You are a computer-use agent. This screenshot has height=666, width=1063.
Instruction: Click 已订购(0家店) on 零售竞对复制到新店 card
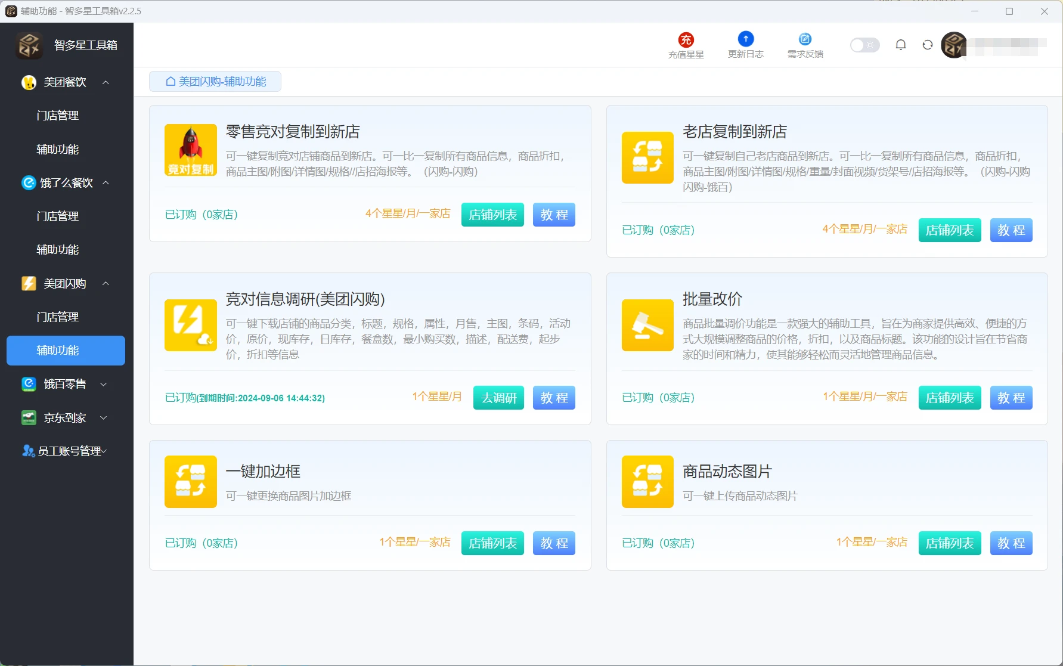pyautogui.click(x=202, y=215)
